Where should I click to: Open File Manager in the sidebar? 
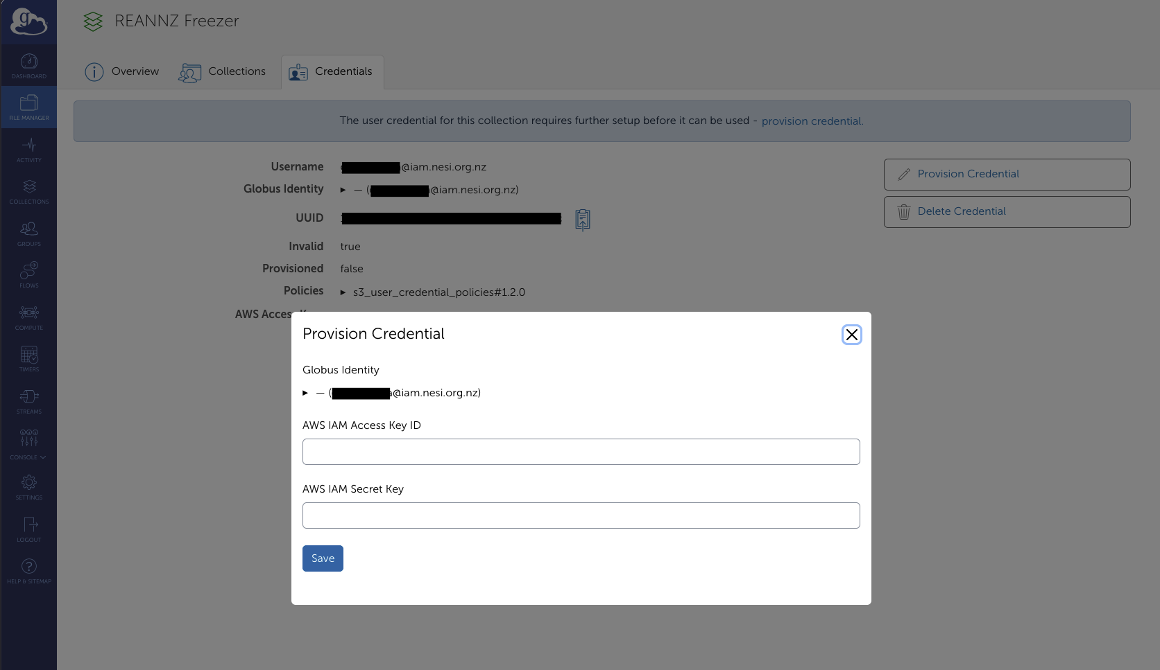point(28,107)
